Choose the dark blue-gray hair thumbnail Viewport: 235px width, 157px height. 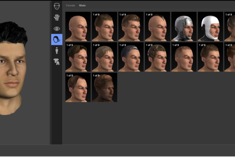pyautogui.click(x=131, y=57)
